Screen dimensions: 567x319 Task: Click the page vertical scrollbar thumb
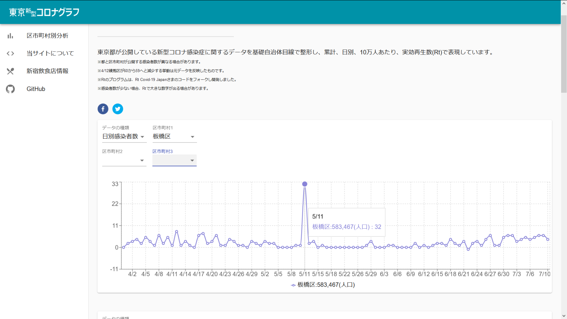(x=564, y=53)
